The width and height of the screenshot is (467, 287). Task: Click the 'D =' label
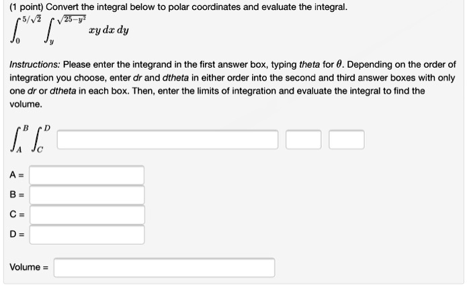coord(17,235)
